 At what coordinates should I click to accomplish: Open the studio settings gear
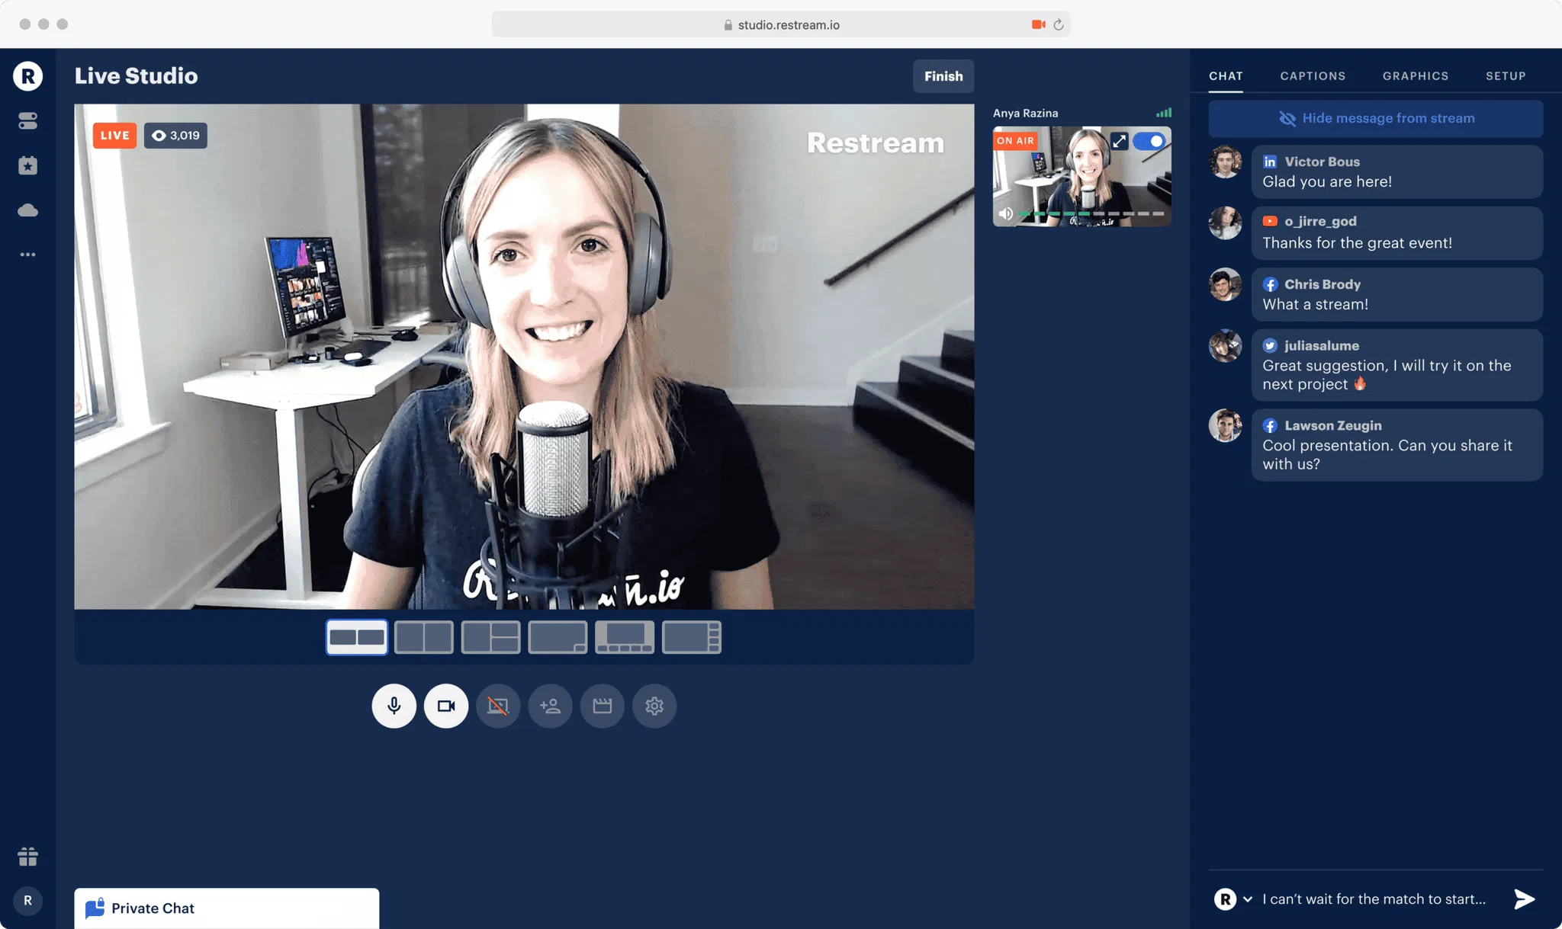(654, 706)
